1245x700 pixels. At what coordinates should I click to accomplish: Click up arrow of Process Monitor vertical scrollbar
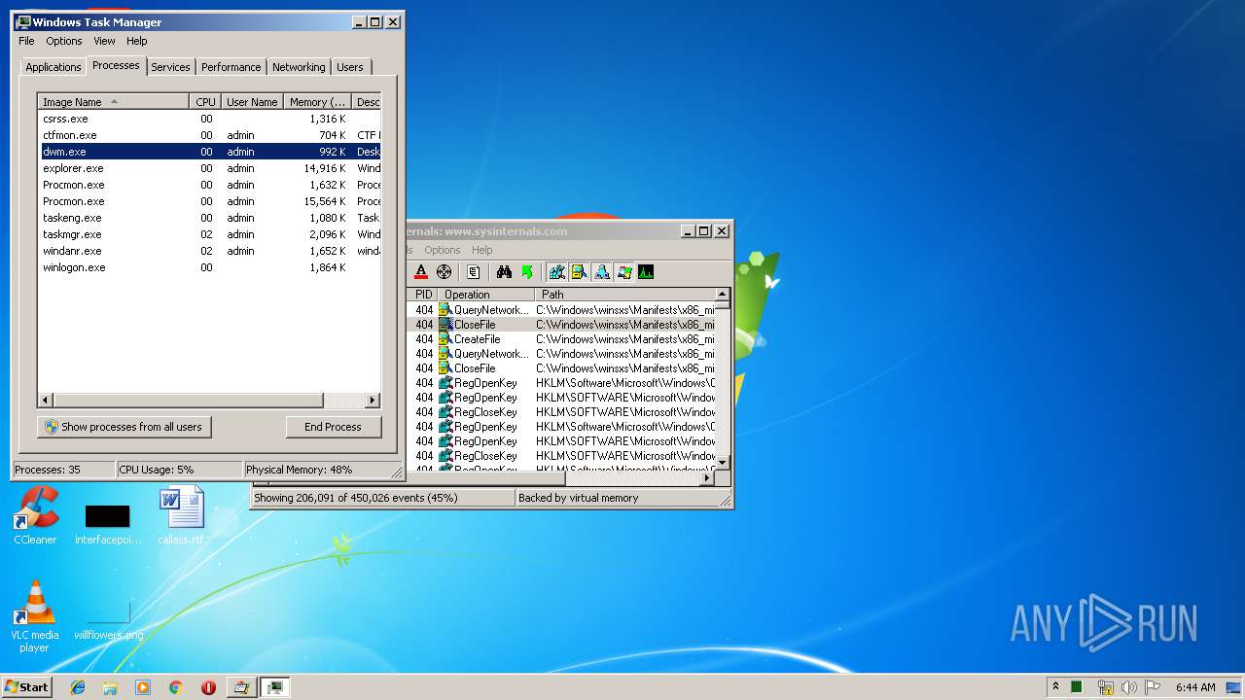722,294
